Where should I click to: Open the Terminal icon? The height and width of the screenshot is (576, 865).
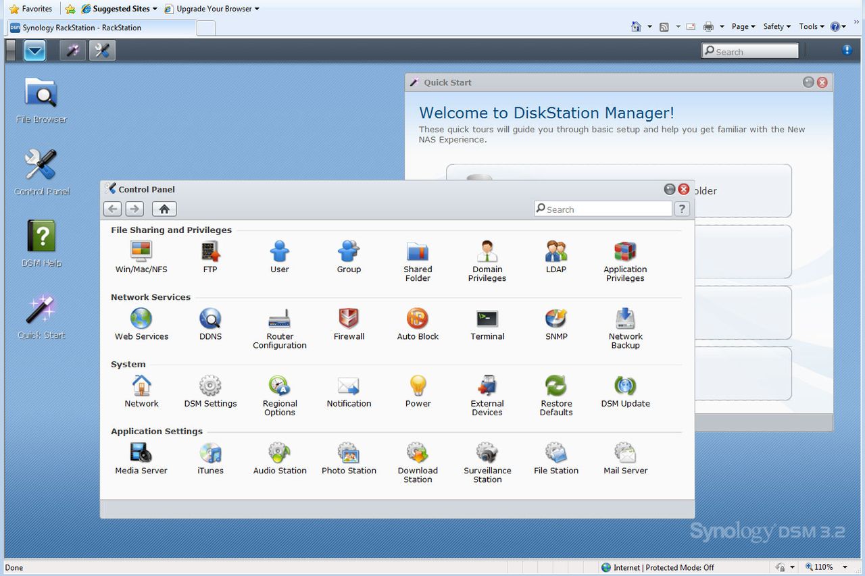487,324
